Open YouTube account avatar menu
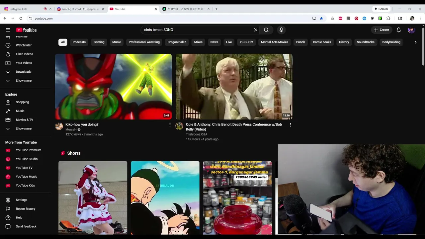Image resolution: width=425 pixels, height=239 pixels. point(411,30)
